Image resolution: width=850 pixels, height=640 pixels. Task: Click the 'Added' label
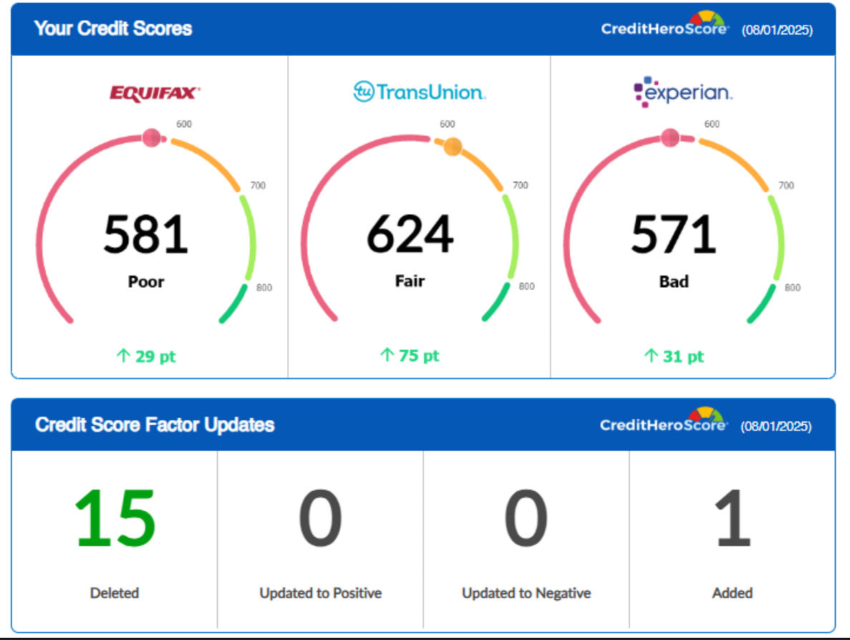732,593
